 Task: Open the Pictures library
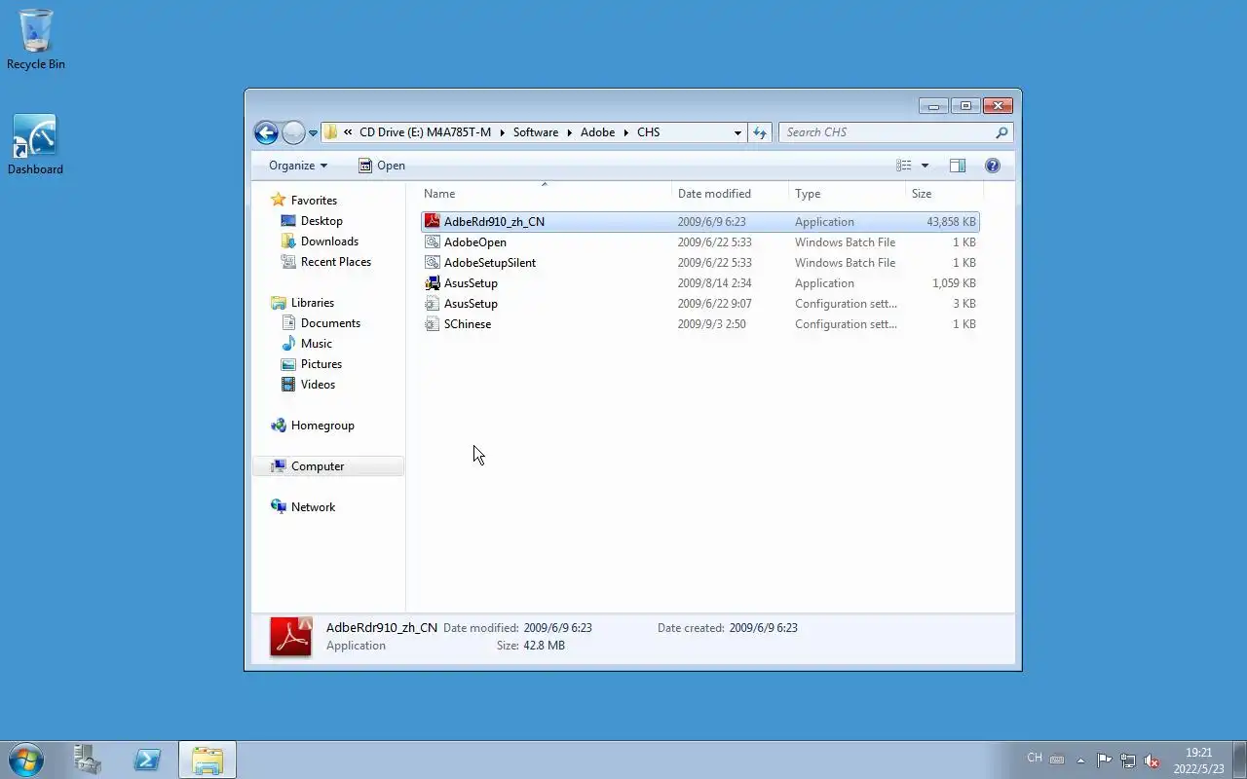(321, 364)
